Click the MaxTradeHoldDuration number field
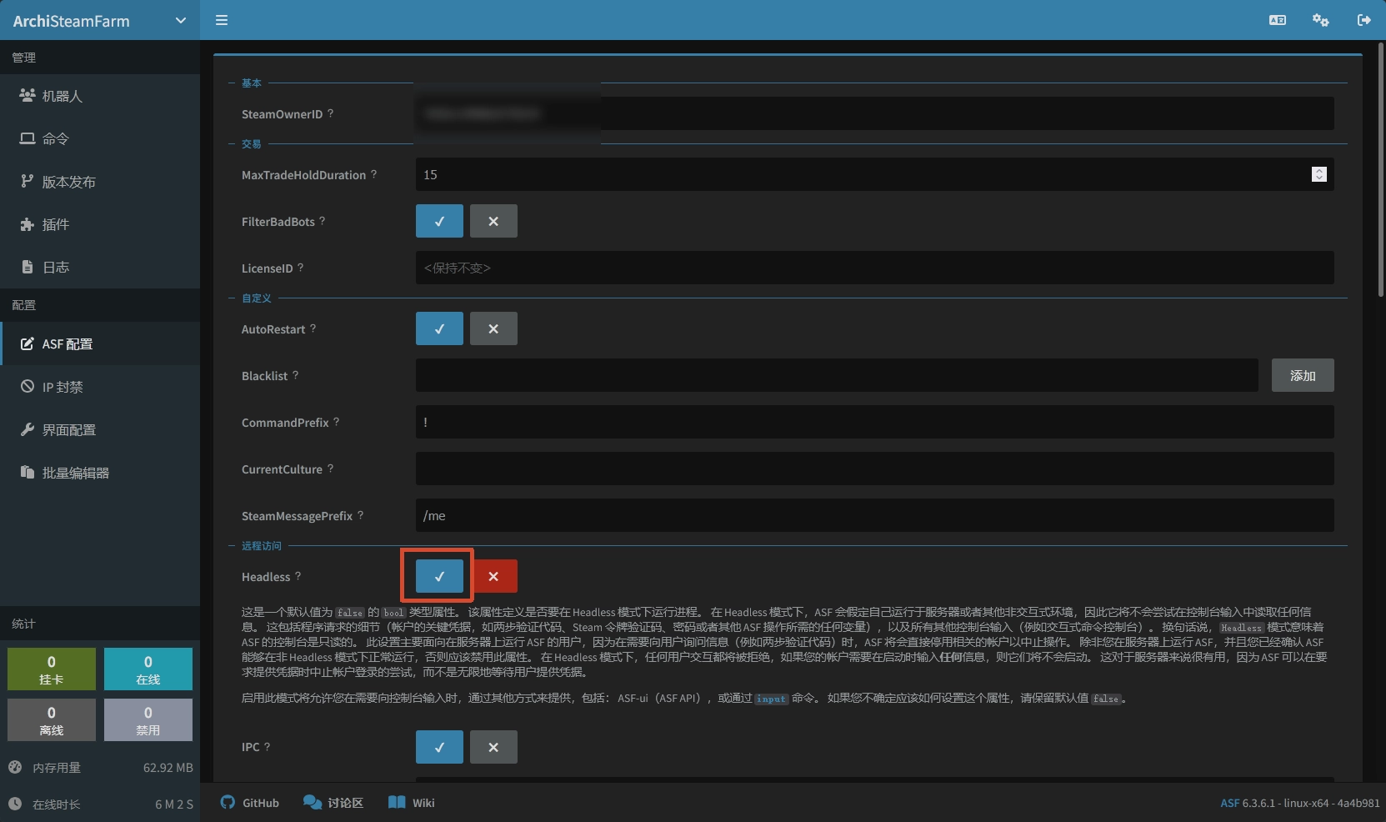 pyautogui.click(x=875, y=174)
